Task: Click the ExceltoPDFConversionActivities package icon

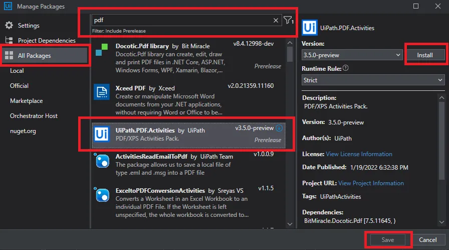Action: coord(102,196)
